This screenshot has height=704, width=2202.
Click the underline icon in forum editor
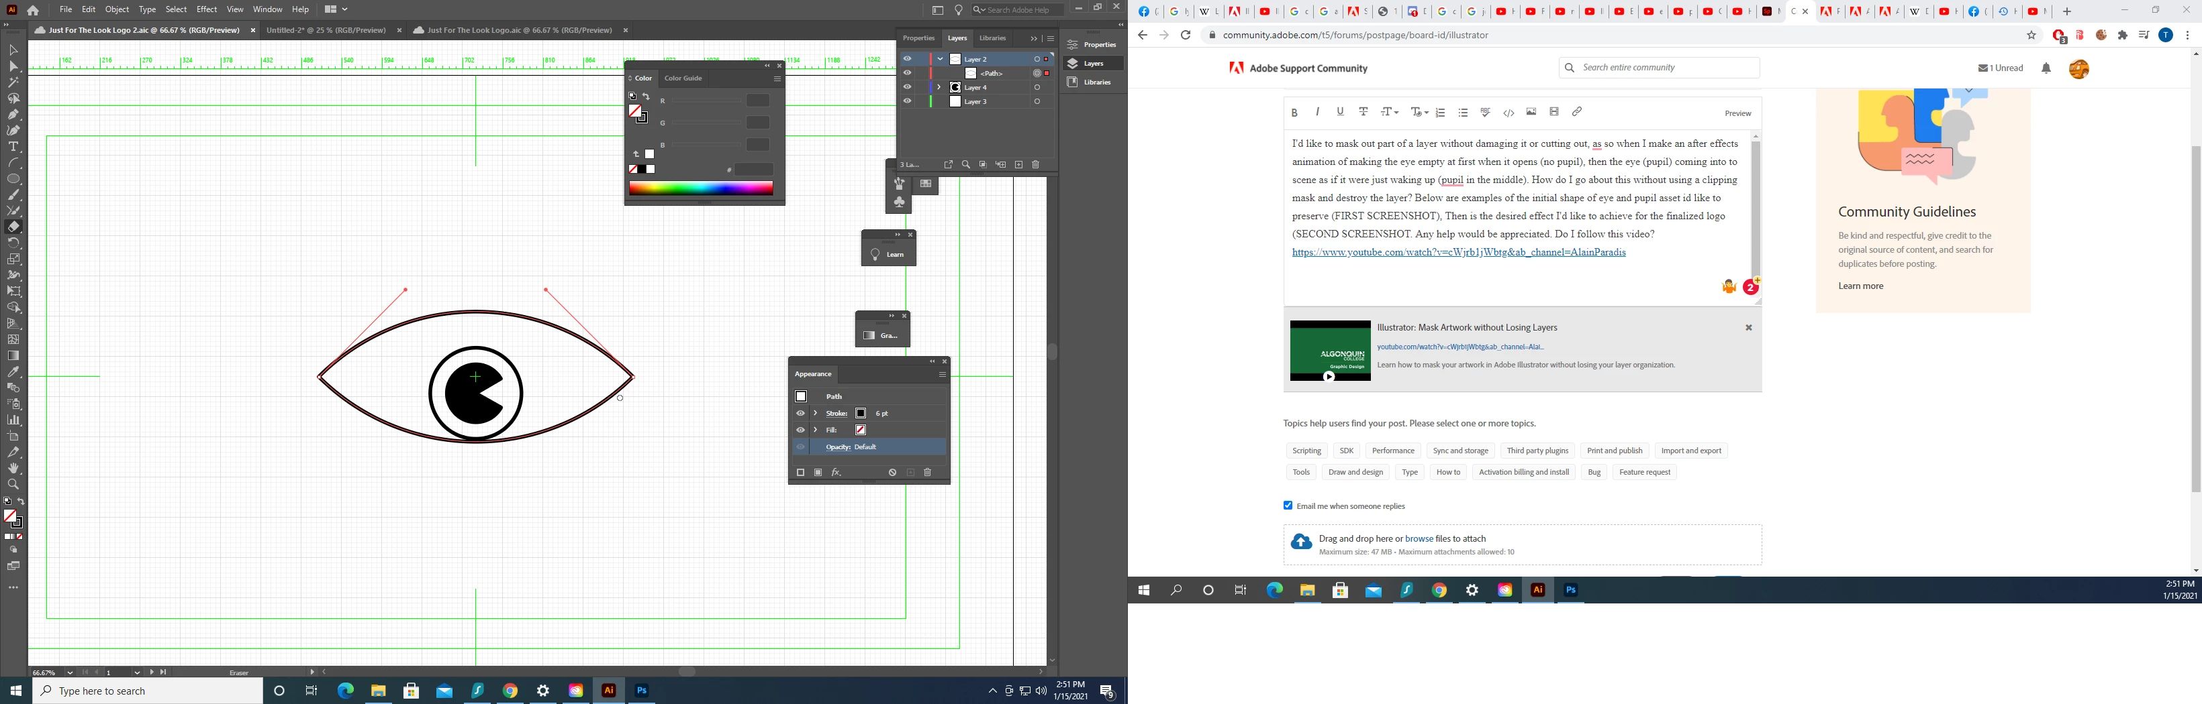click(1339, 112)
